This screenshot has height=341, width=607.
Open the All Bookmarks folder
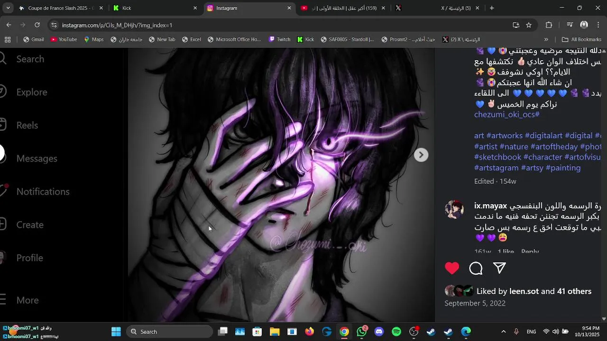point(581,39)
